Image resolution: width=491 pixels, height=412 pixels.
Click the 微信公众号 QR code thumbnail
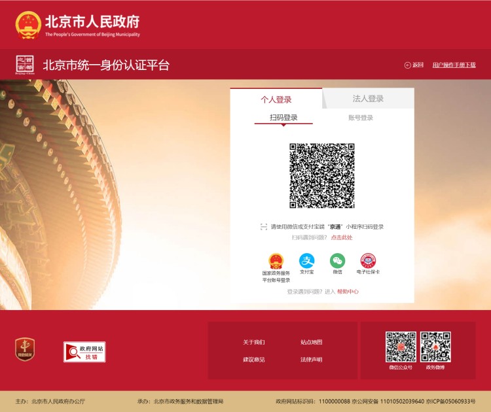[401, 347]
